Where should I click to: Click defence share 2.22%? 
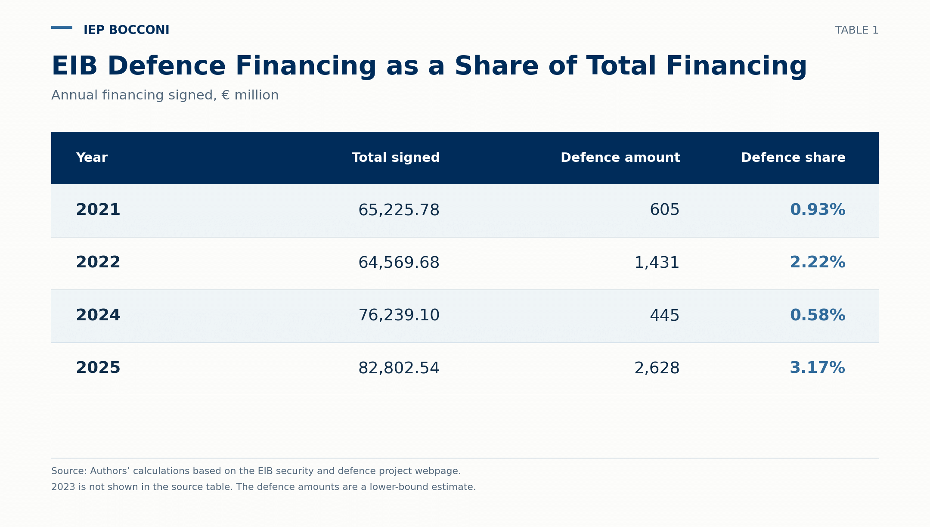pos(818,263)
